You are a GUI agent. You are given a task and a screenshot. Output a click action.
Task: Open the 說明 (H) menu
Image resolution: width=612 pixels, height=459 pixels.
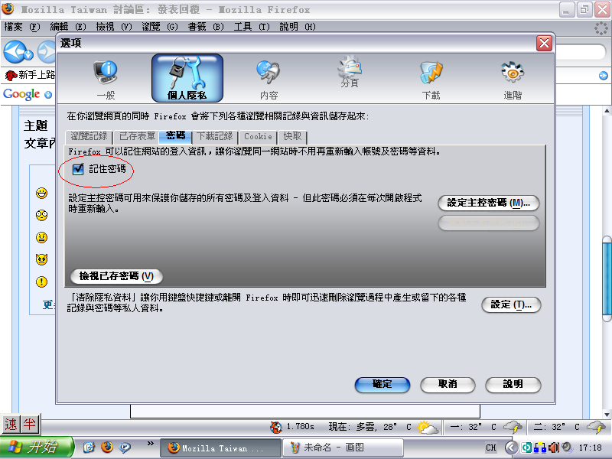298,27
